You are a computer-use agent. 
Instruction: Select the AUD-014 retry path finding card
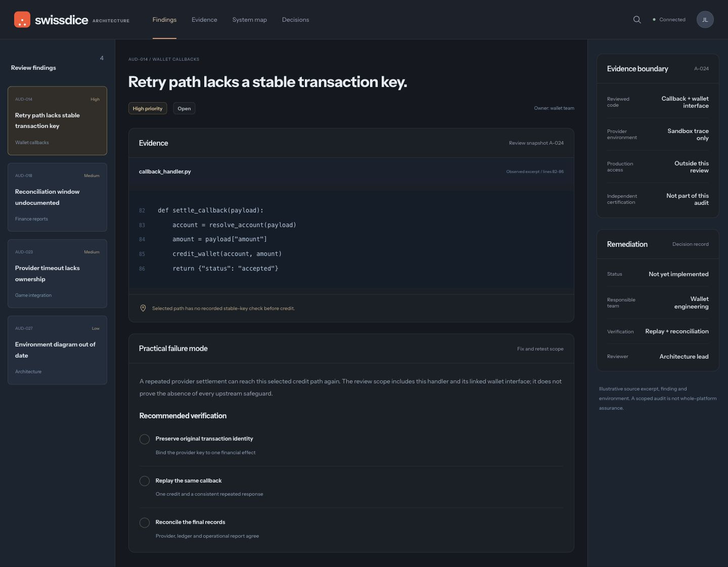(x=57, y=120)
